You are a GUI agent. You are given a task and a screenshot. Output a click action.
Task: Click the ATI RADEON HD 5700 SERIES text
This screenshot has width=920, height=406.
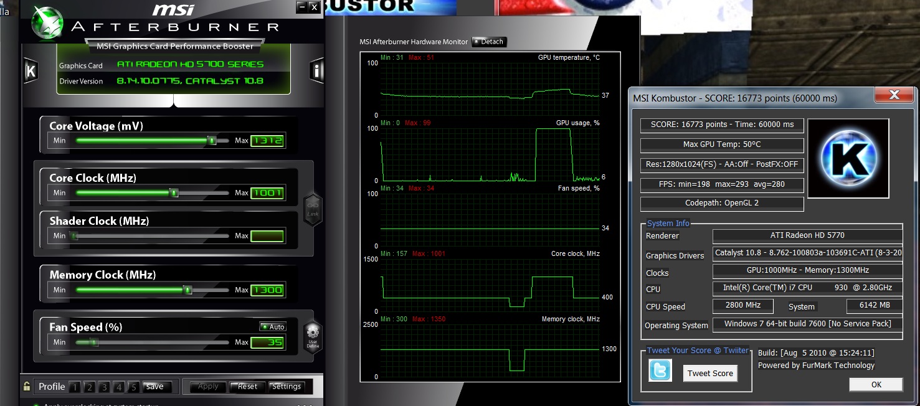point(190,65)
